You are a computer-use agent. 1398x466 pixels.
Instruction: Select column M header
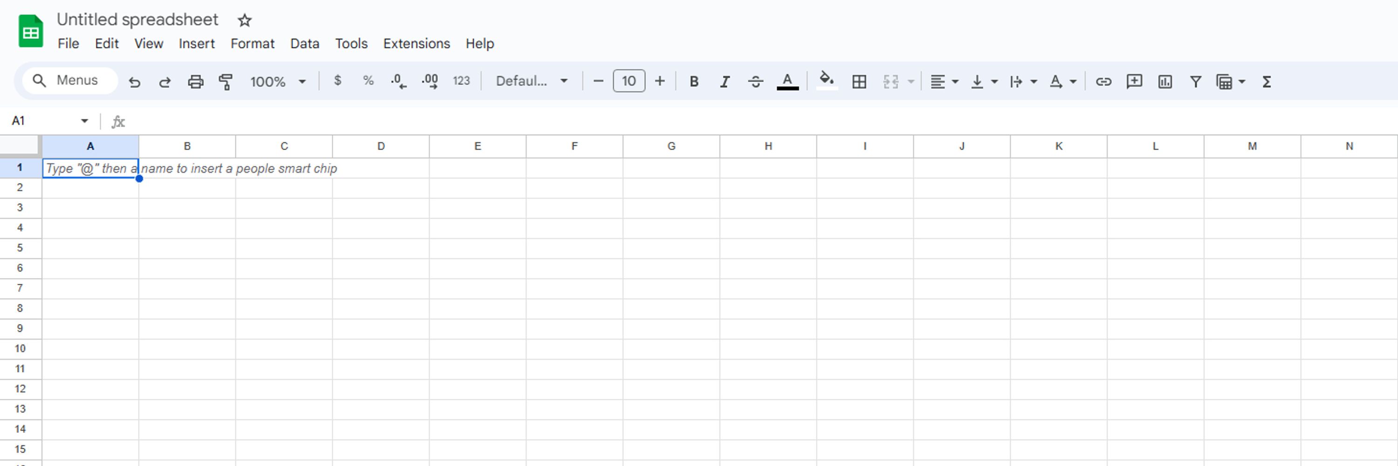point(1252,146)
